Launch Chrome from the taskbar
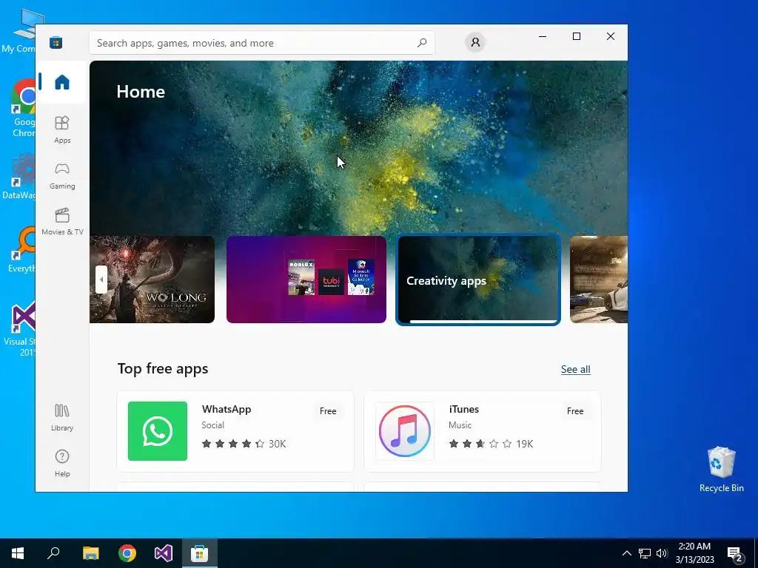This screenshot has width=758, height=568. pos(127,553)
